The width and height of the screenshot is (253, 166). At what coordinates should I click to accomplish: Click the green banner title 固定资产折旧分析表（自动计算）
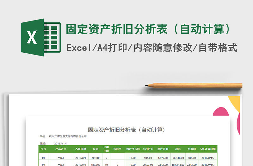(148, 29)
